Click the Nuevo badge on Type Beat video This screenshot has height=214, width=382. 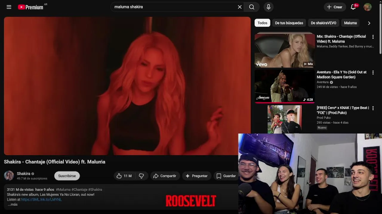tap(322, 128)
